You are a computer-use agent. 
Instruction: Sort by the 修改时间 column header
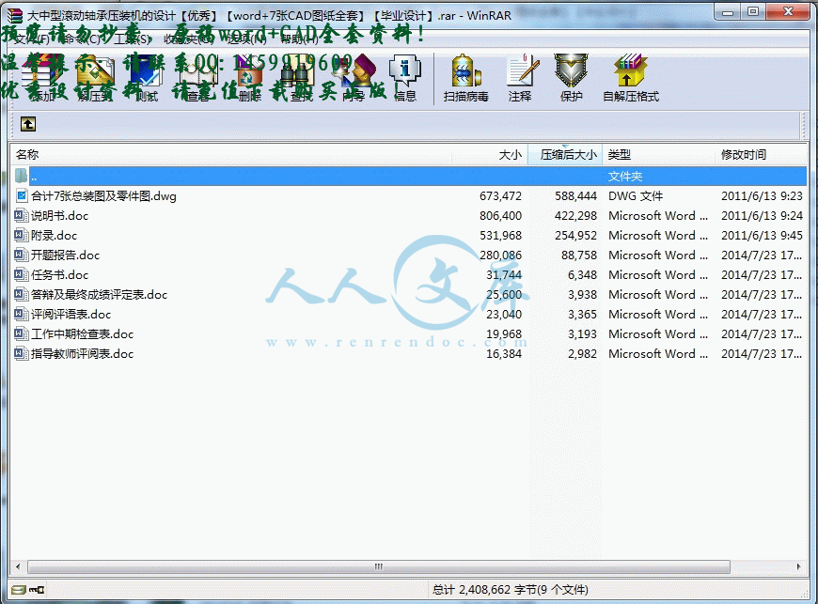pyautogui.click(x=762, y=155)
